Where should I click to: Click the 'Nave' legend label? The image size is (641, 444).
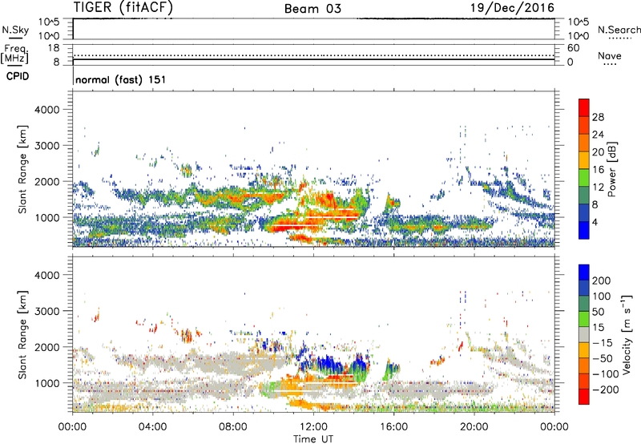coord(610,55)
